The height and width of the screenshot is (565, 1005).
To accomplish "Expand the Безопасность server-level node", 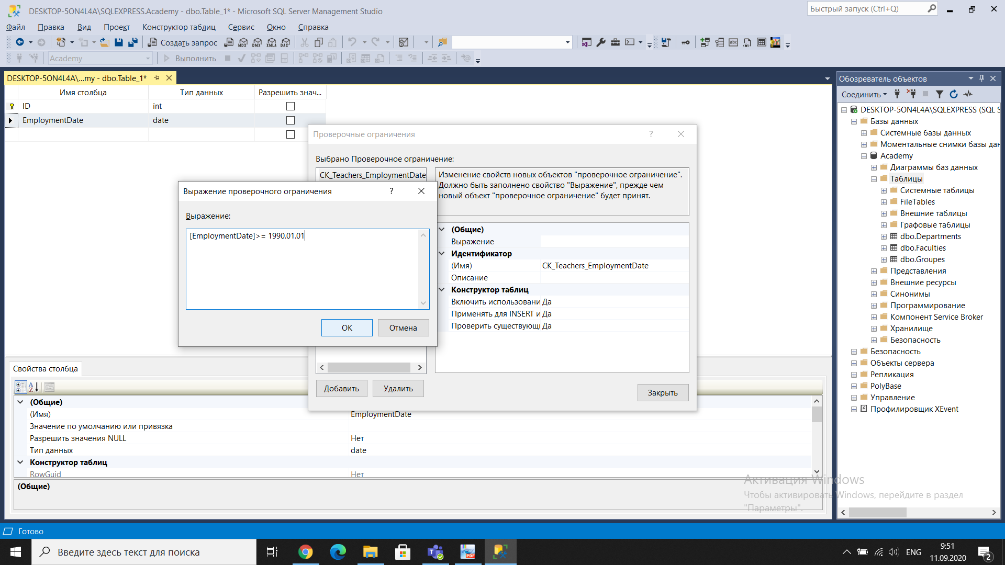I will [x=854, y=352].
